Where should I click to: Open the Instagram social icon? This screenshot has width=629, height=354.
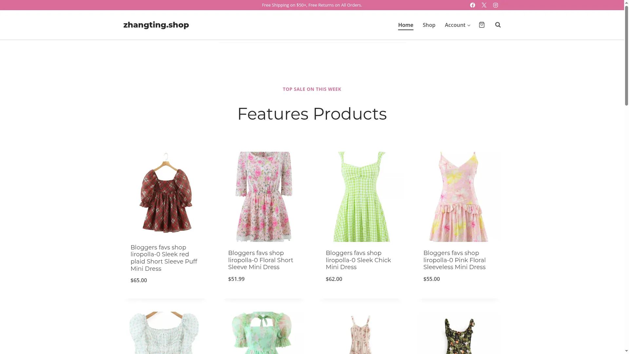495,5
